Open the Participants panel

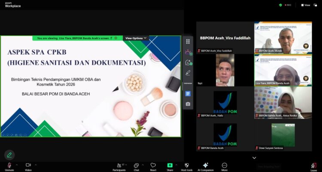[x=119, y=166]
